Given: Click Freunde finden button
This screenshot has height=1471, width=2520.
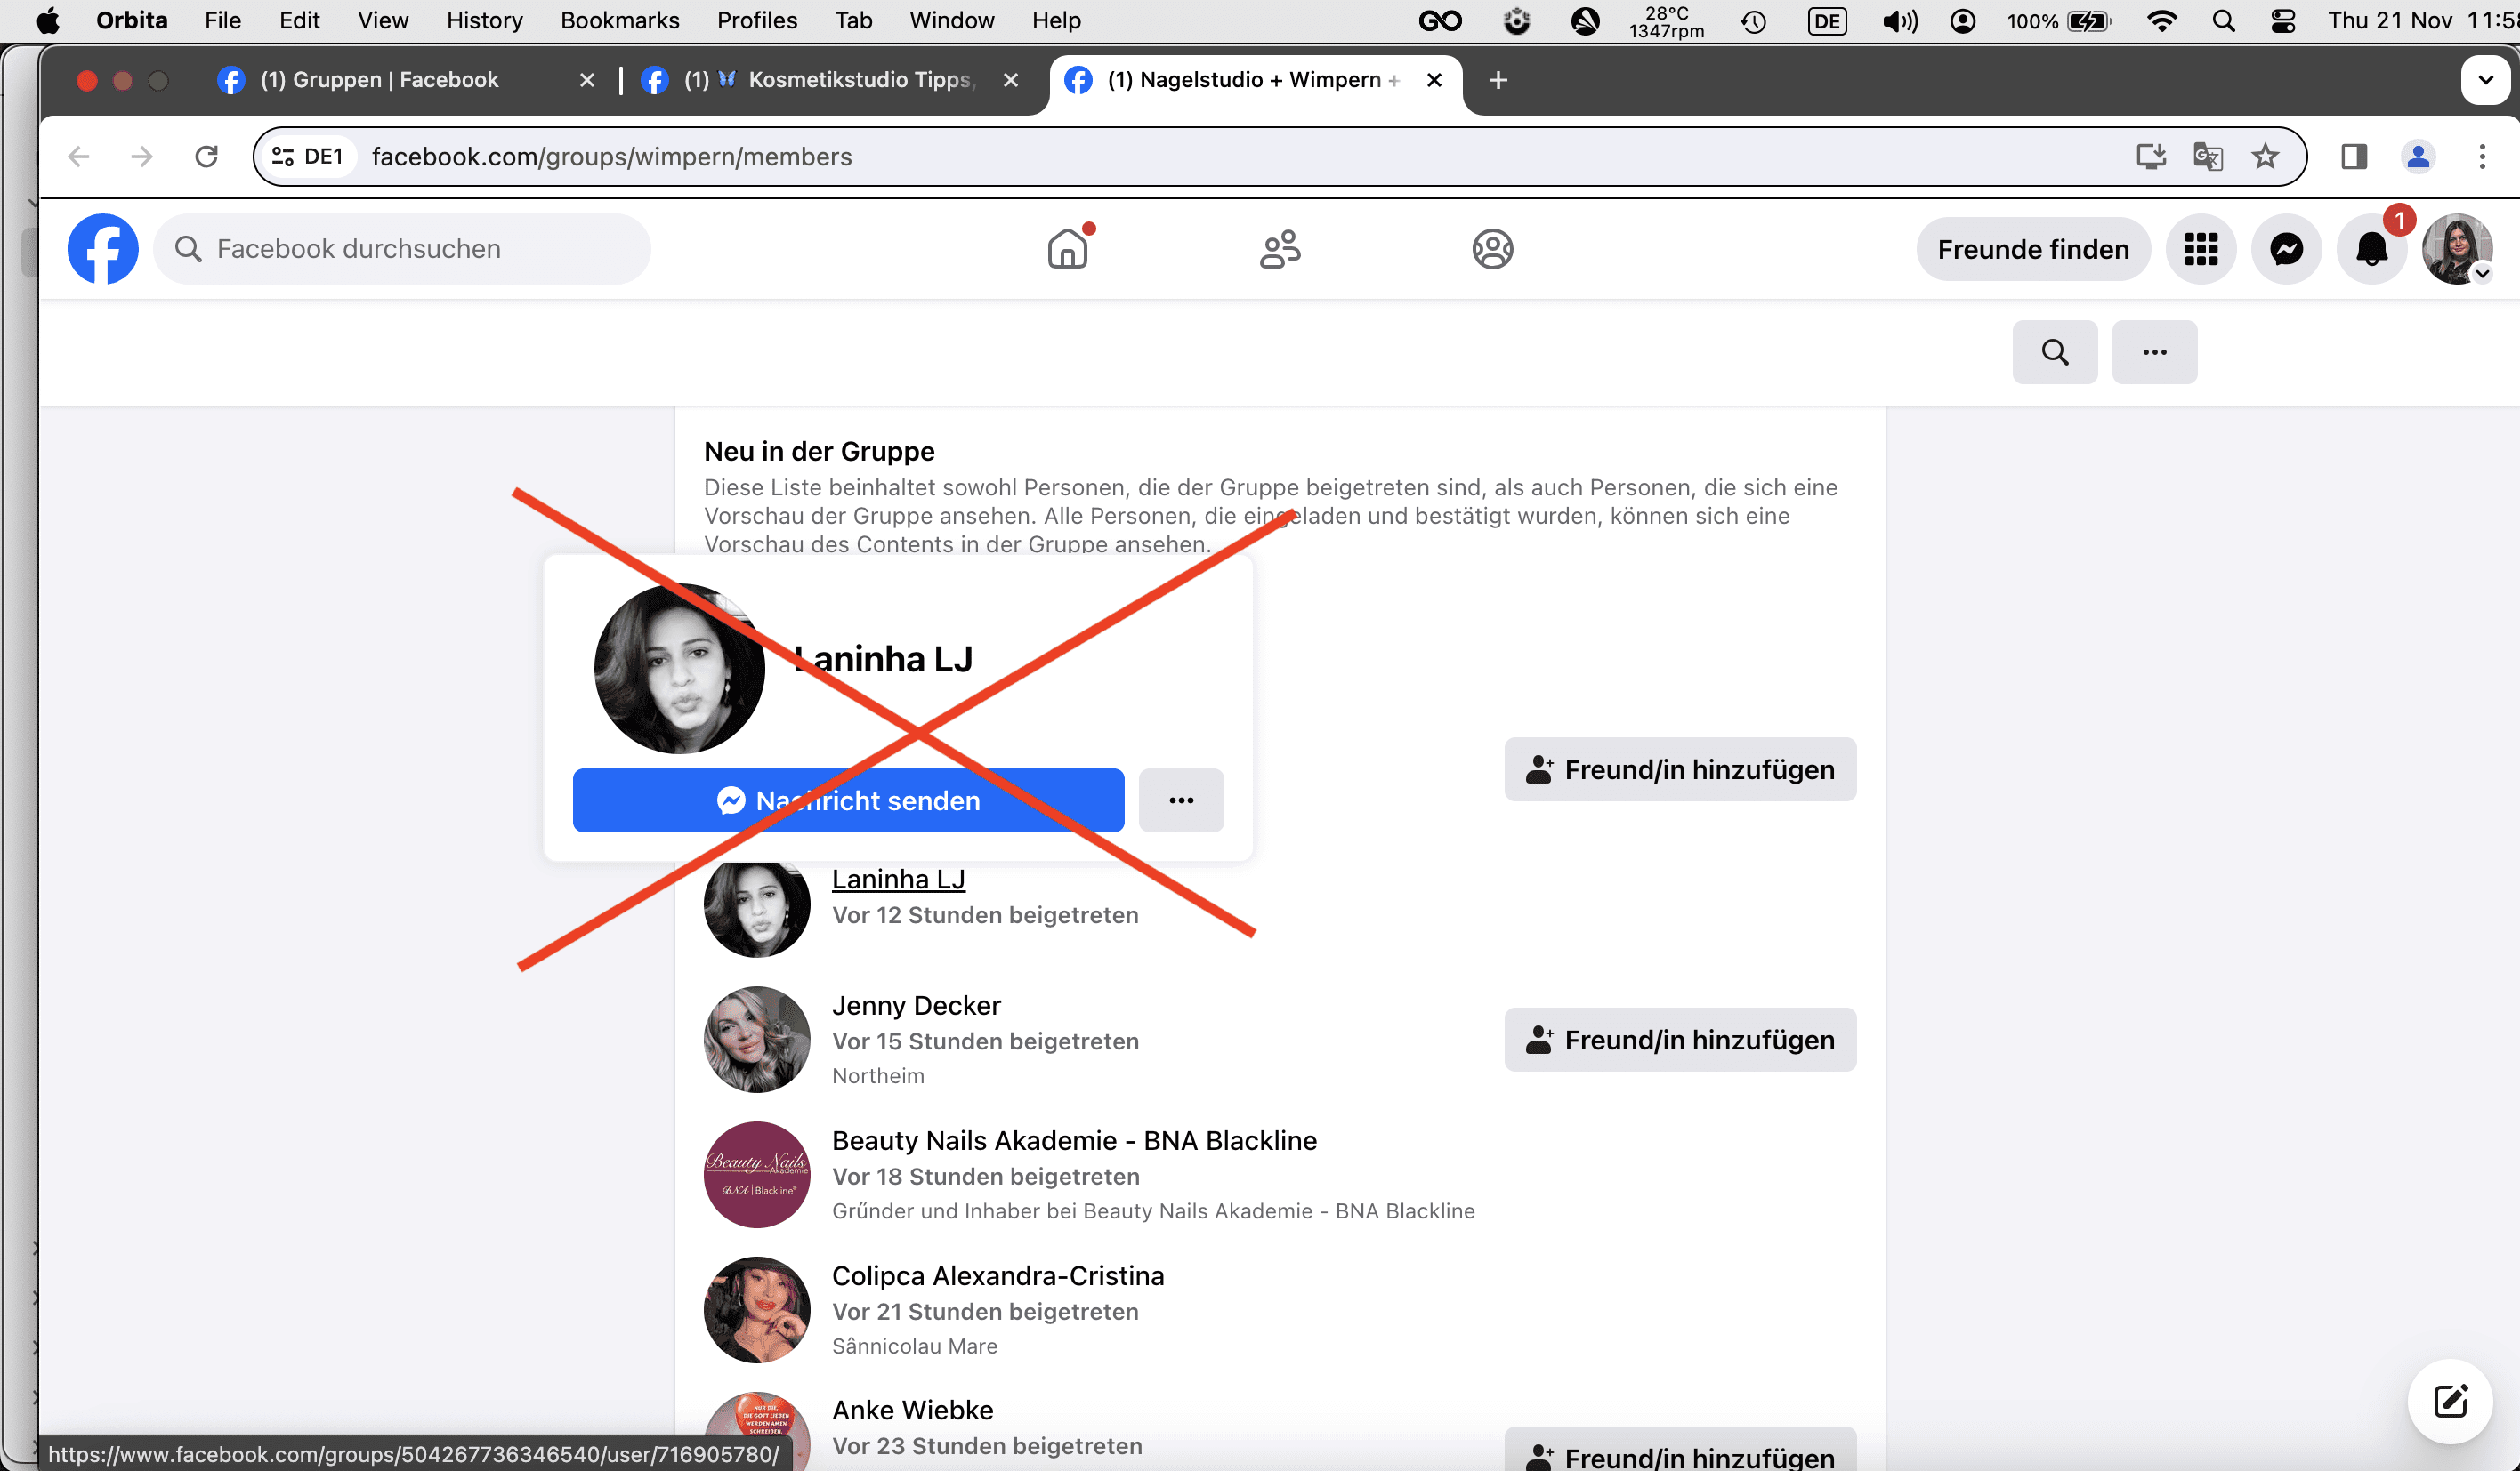Looking at the screenshot, I should click(2032, 249).
